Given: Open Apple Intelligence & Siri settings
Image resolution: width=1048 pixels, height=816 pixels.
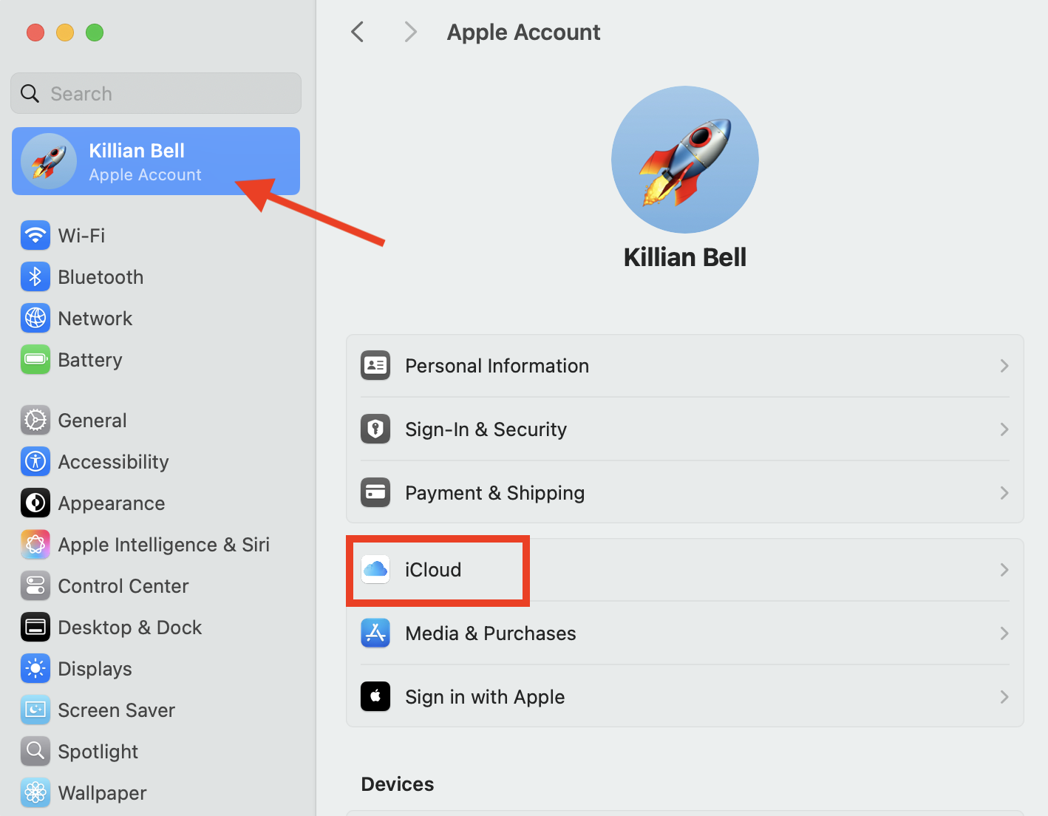Looking at the screenshot, I should coord(163,544).
